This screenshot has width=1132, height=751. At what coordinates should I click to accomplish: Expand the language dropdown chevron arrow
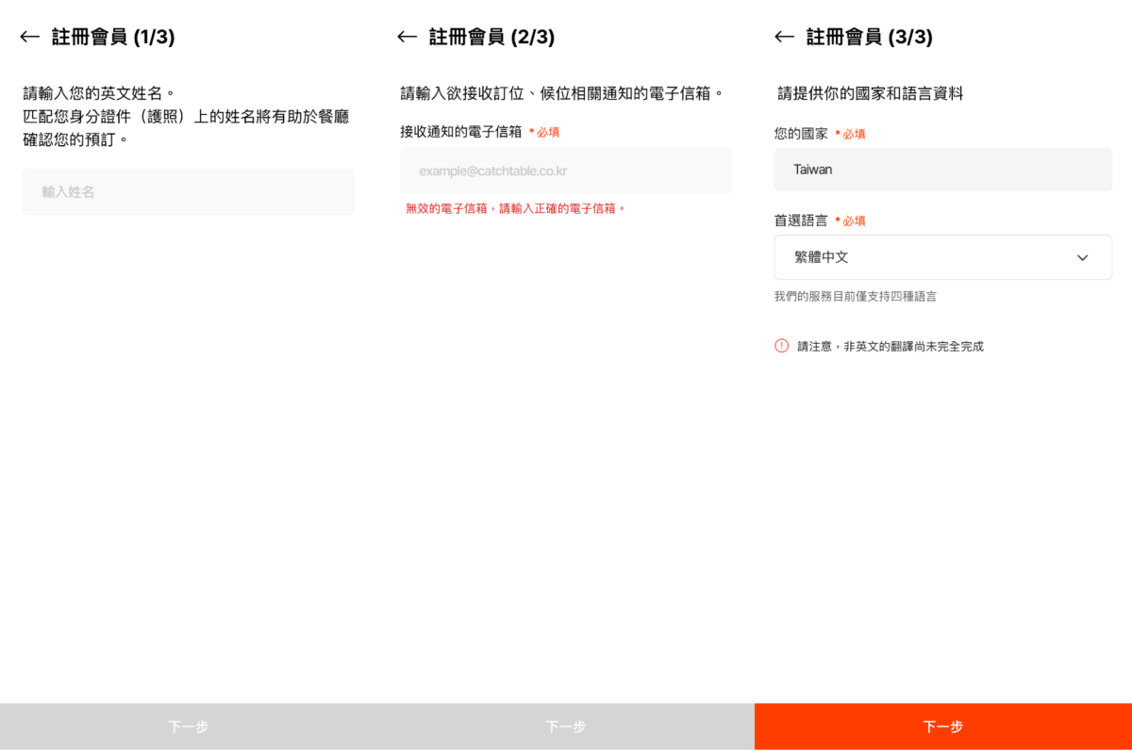point(1082,257)
